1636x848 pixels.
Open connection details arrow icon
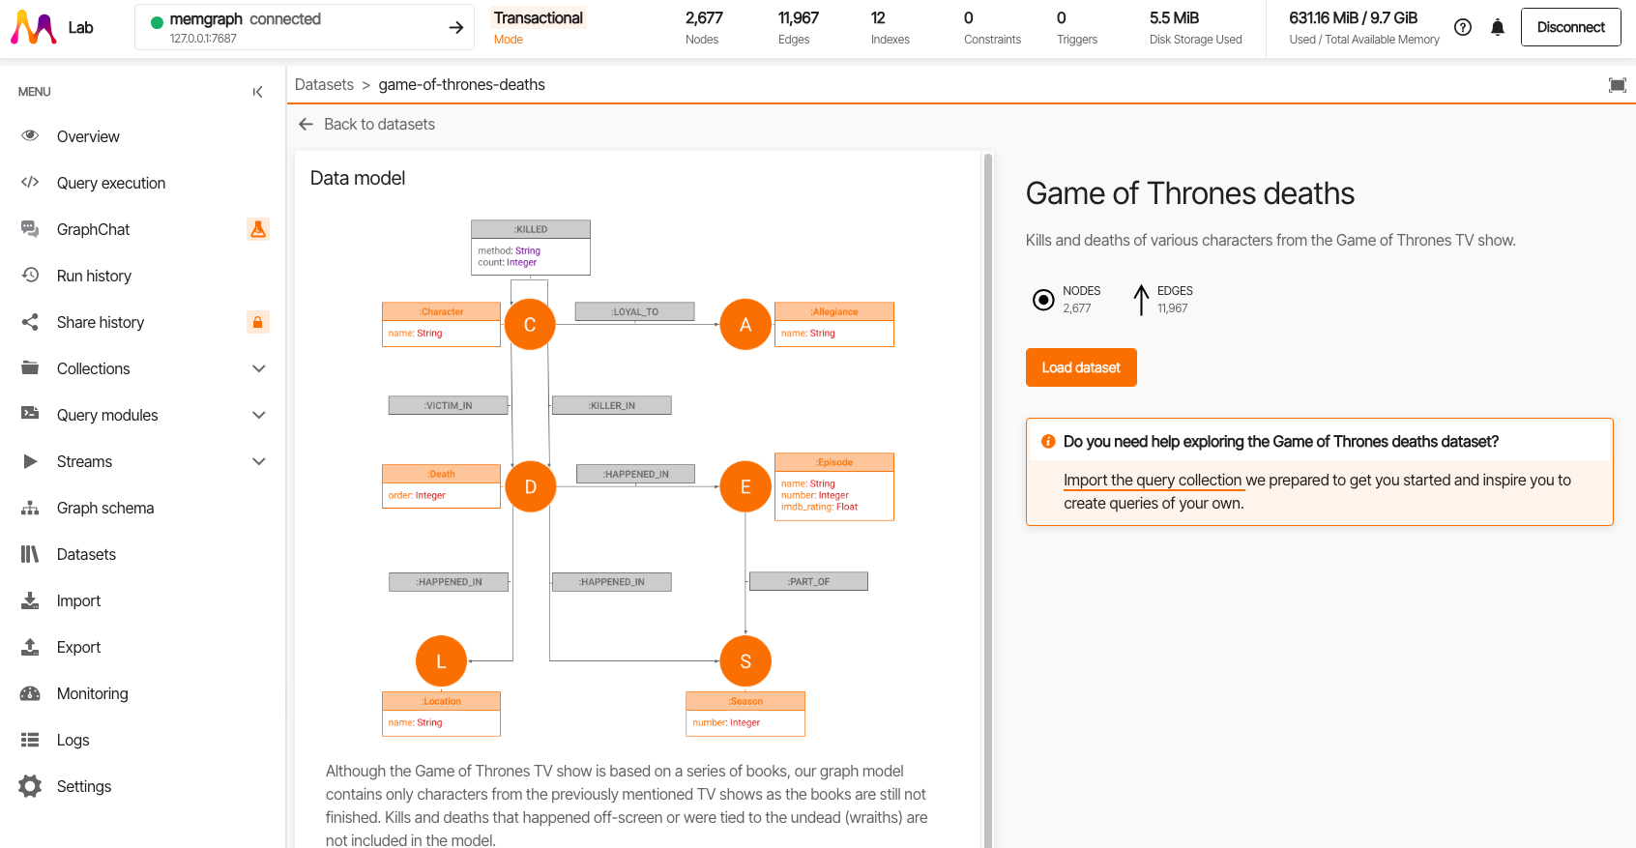(x=456, y=28)
